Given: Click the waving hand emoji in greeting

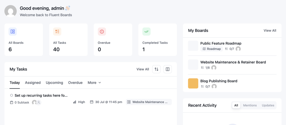Looking at the screenshot, I should click(x=68, y=8).
